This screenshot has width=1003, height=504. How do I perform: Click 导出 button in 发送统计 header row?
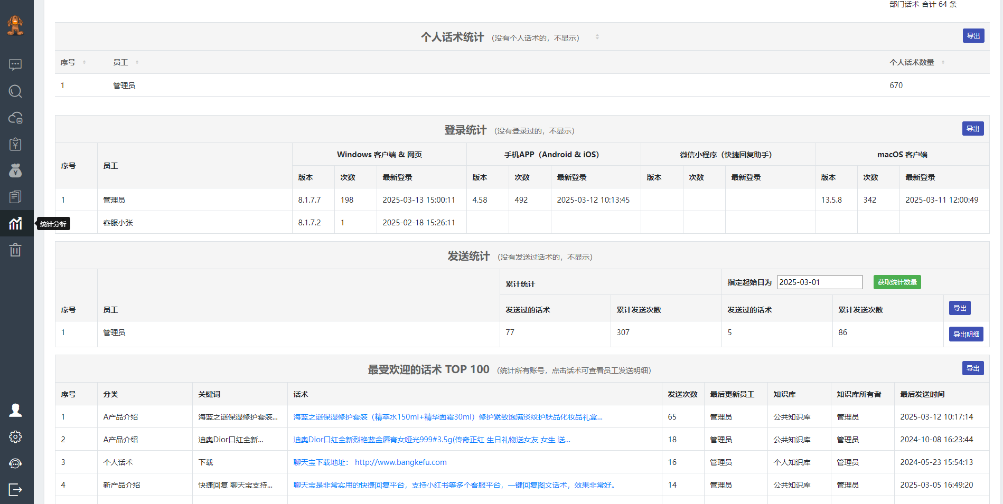pos(960,308)
